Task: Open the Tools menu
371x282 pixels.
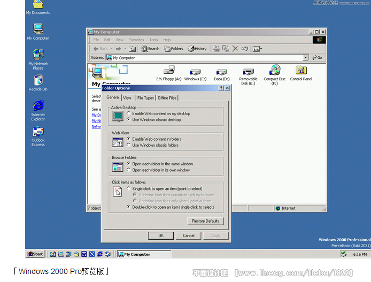Action: (153, 40)
